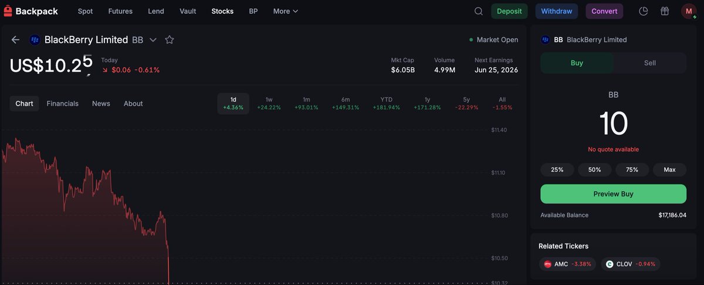Click the Jun 25, 2026 earnings date
The image size is (704, 285).
pyautogui.click(x=496, y=70)
